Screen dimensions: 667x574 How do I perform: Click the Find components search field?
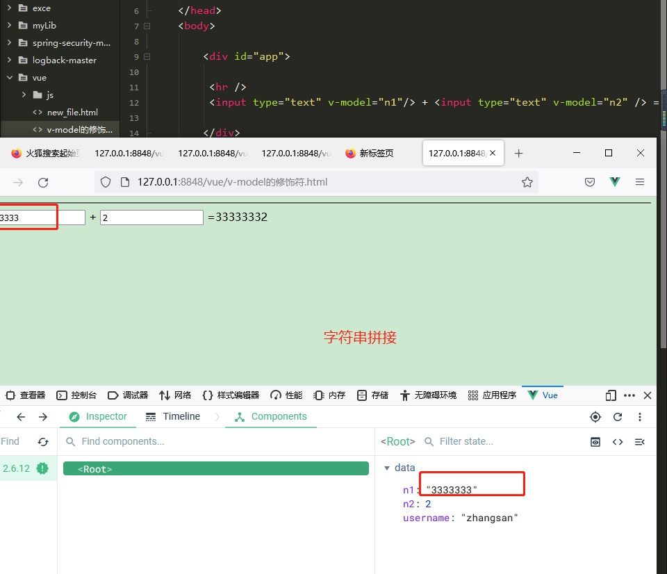pyautogui.click(x=217, y=442)
